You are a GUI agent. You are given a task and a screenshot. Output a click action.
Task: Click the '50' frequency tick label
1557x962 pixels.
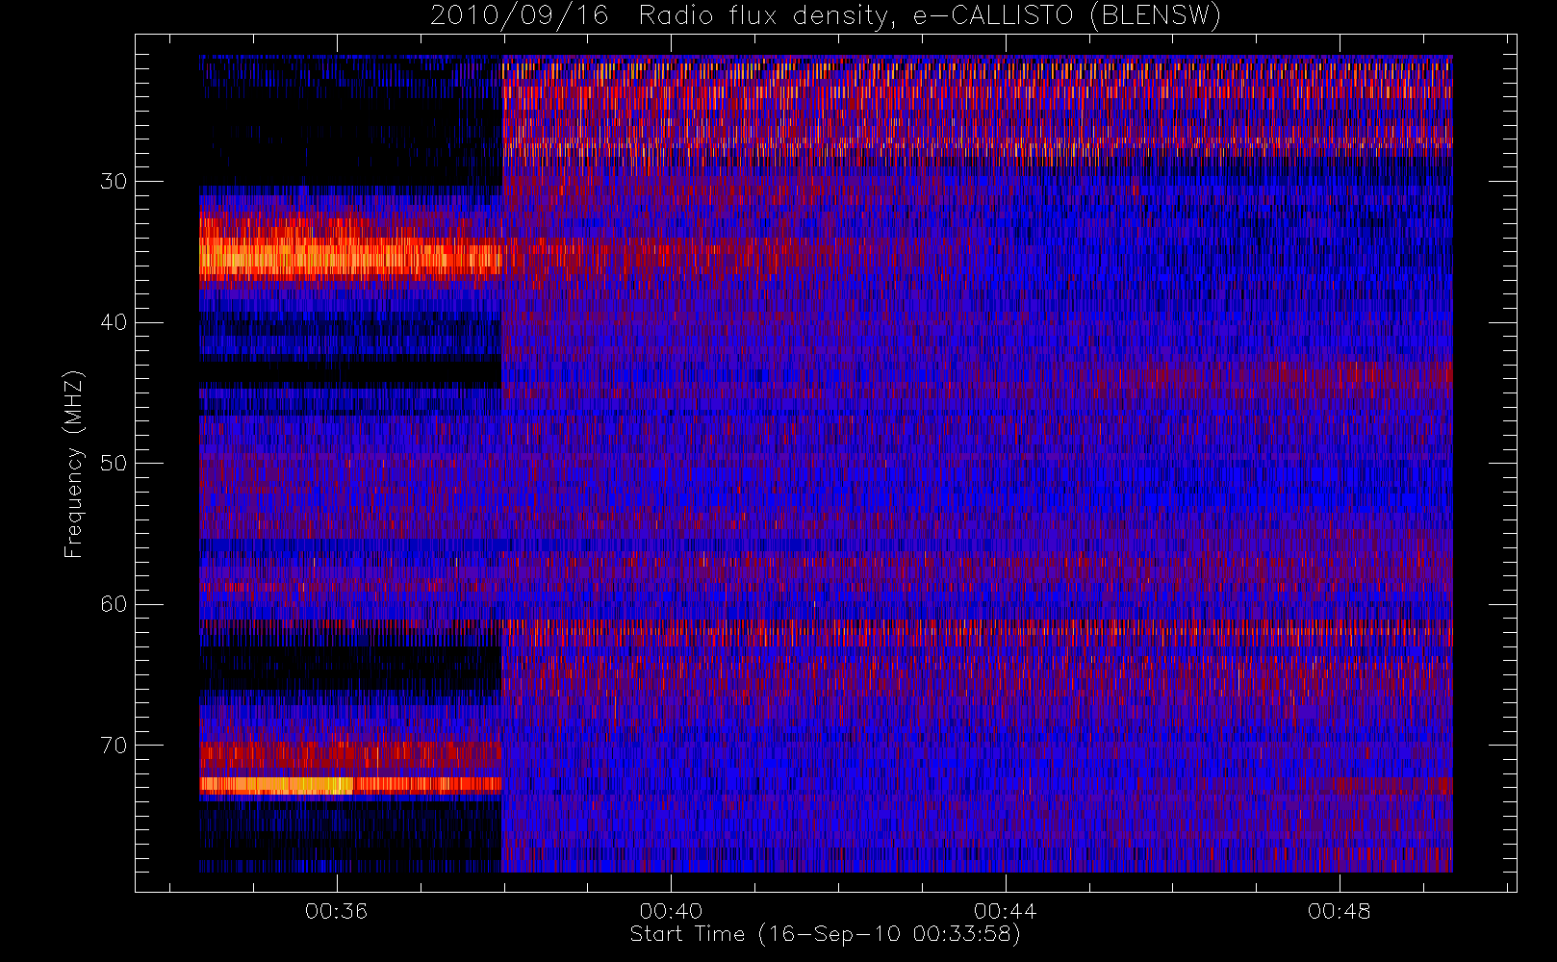(114, 464)
